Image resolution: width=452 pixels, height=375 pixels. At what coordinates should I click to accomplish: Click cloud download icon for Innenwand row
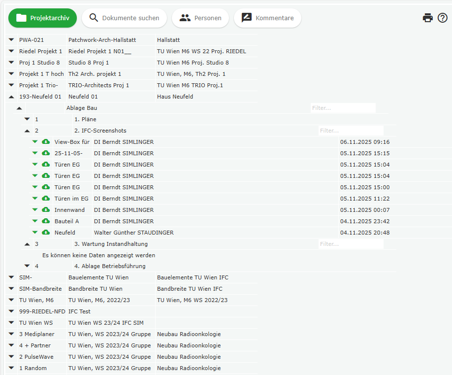[x=46, y=210]
